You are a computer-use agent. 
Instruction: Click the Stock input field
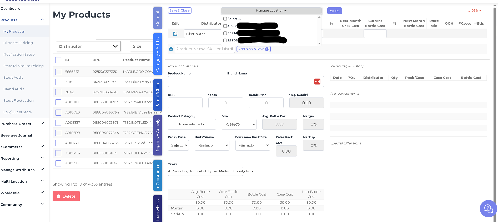click(226, 103)
